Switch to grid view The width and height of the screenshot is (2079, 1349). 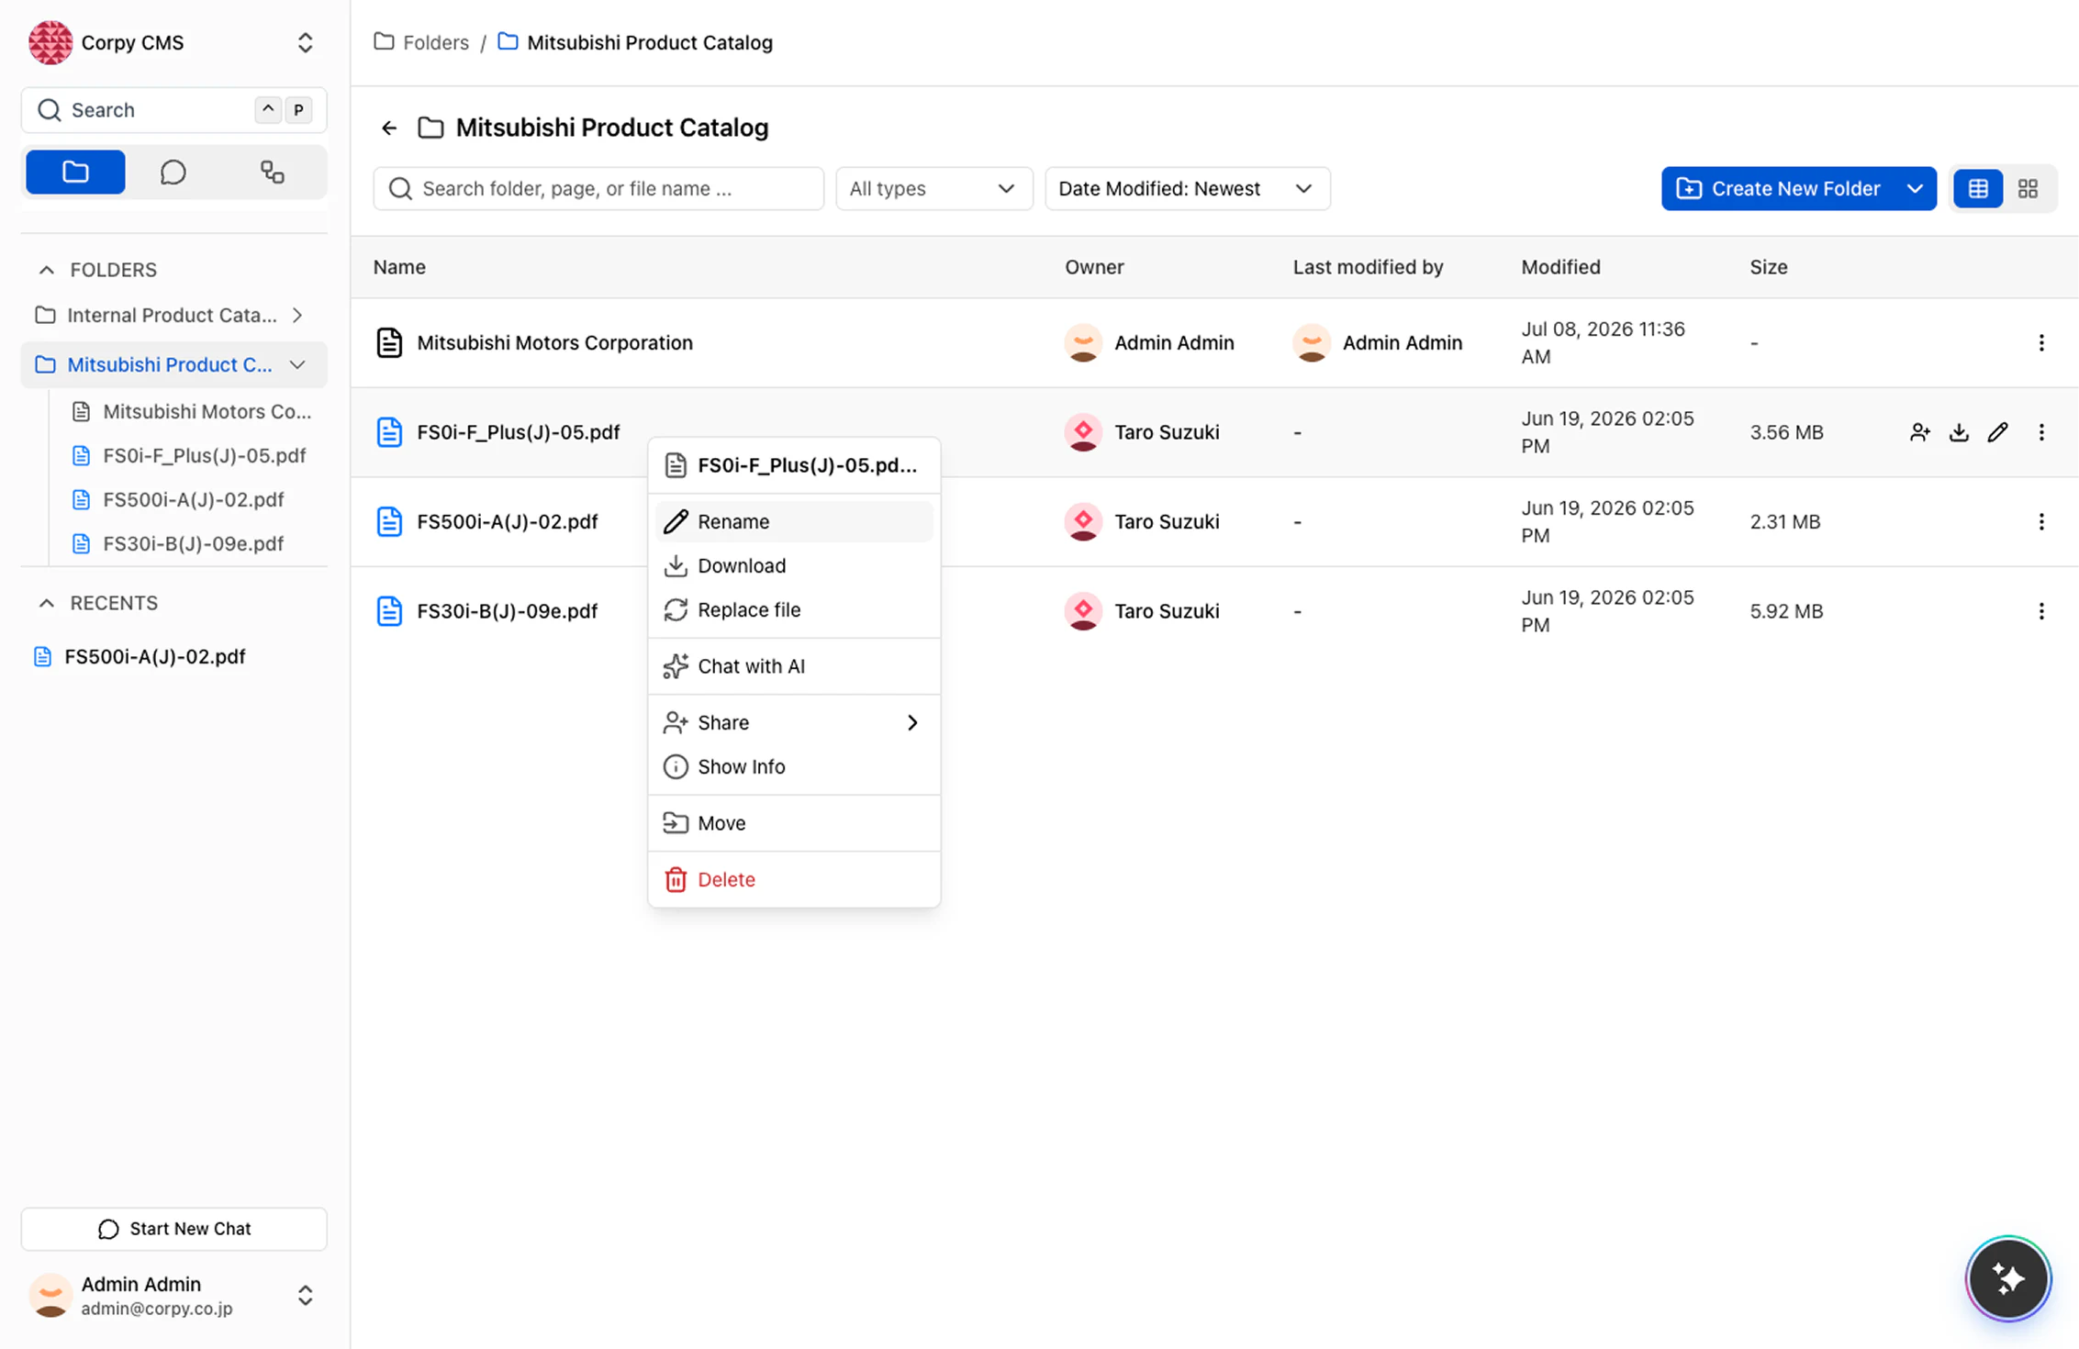point(2028,188)
